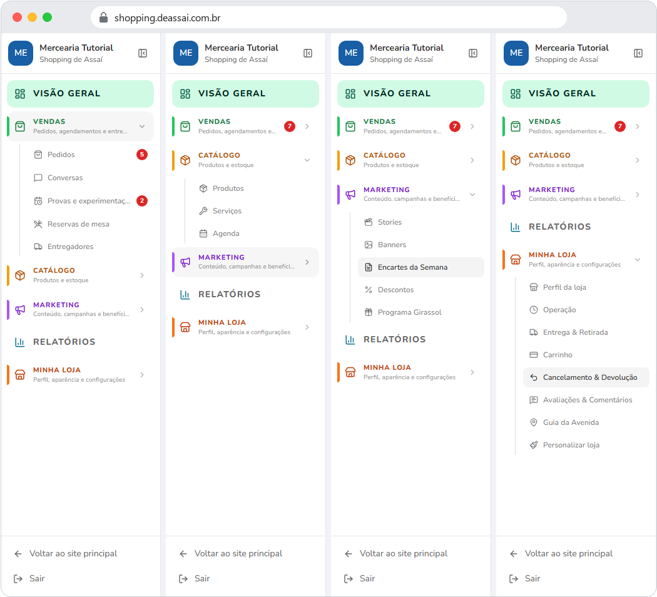Open Cancelamento & Devolução settings
The height and width of the screenshot is (597, 657).
click(586, 377)
